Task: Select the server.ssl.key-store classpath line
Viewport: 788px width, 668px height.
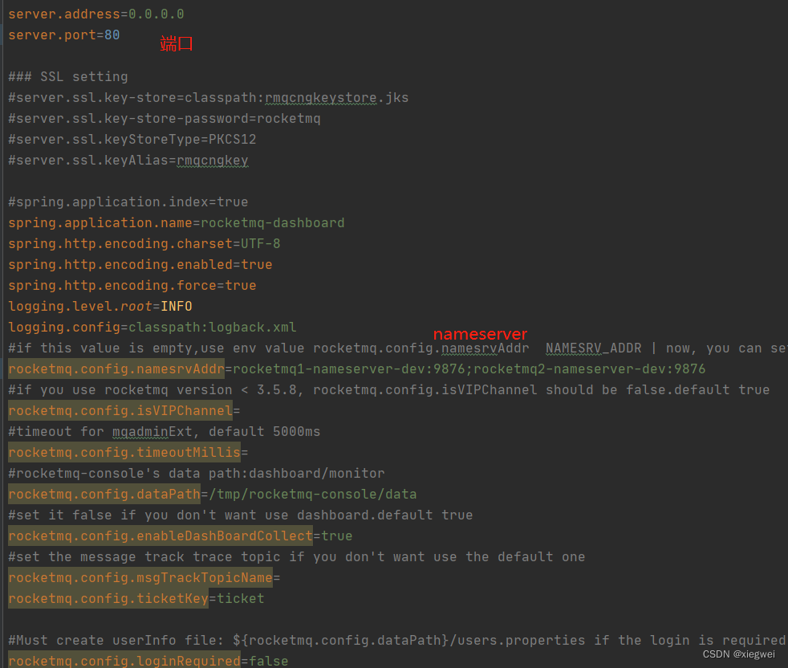Action: (x=208, y=98)
